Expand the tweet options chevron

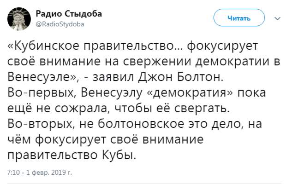coord(277,18)
